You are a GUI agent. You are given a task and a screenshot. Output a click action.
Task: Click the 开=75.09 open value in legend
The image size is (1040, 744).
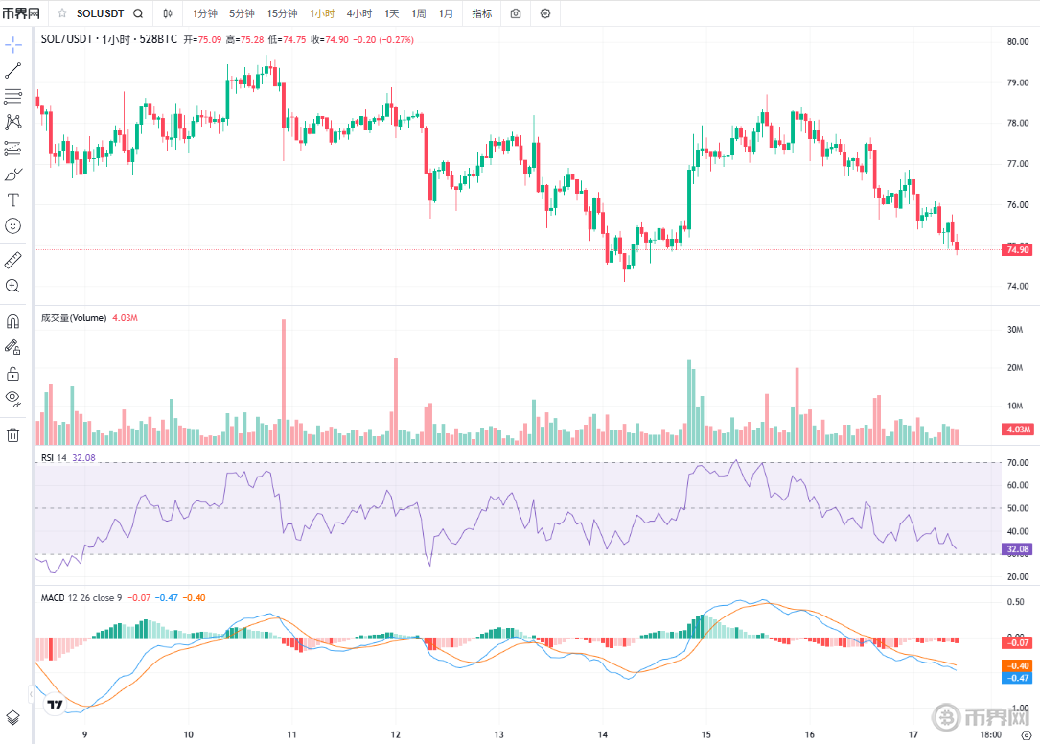[202, 40]
